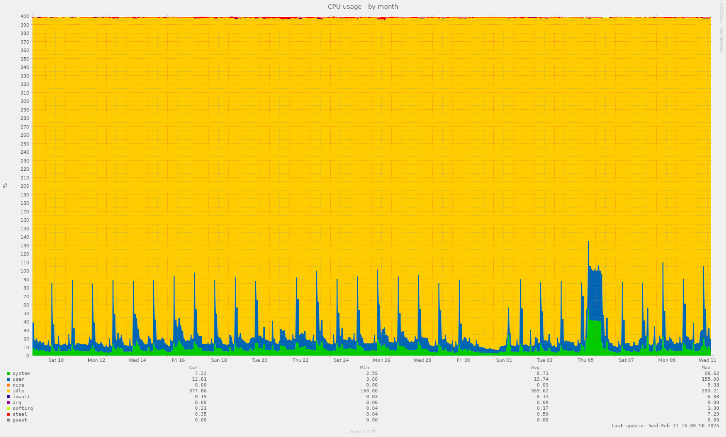Screen dimensions: 726x437
Task: Click the green system legend swatch
Action: coord(7,373)
